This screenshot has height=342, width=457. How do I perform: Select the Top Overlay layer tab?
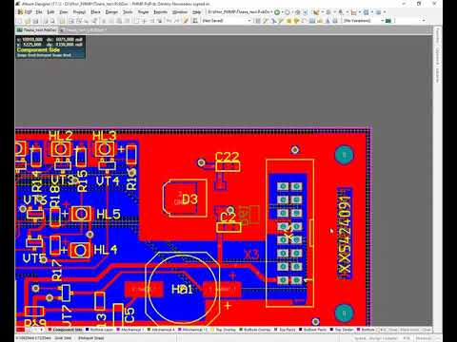[x=224, y=330]
